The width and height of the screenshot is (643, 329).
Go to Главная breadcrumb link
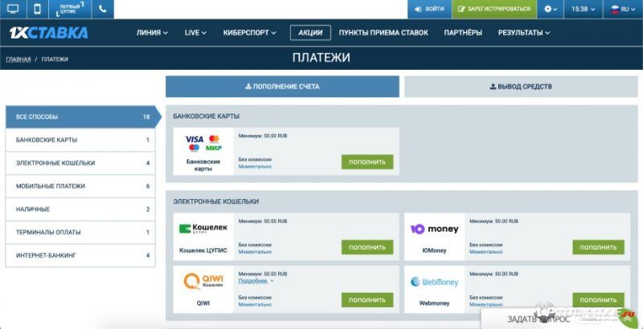tap(18, 59)
